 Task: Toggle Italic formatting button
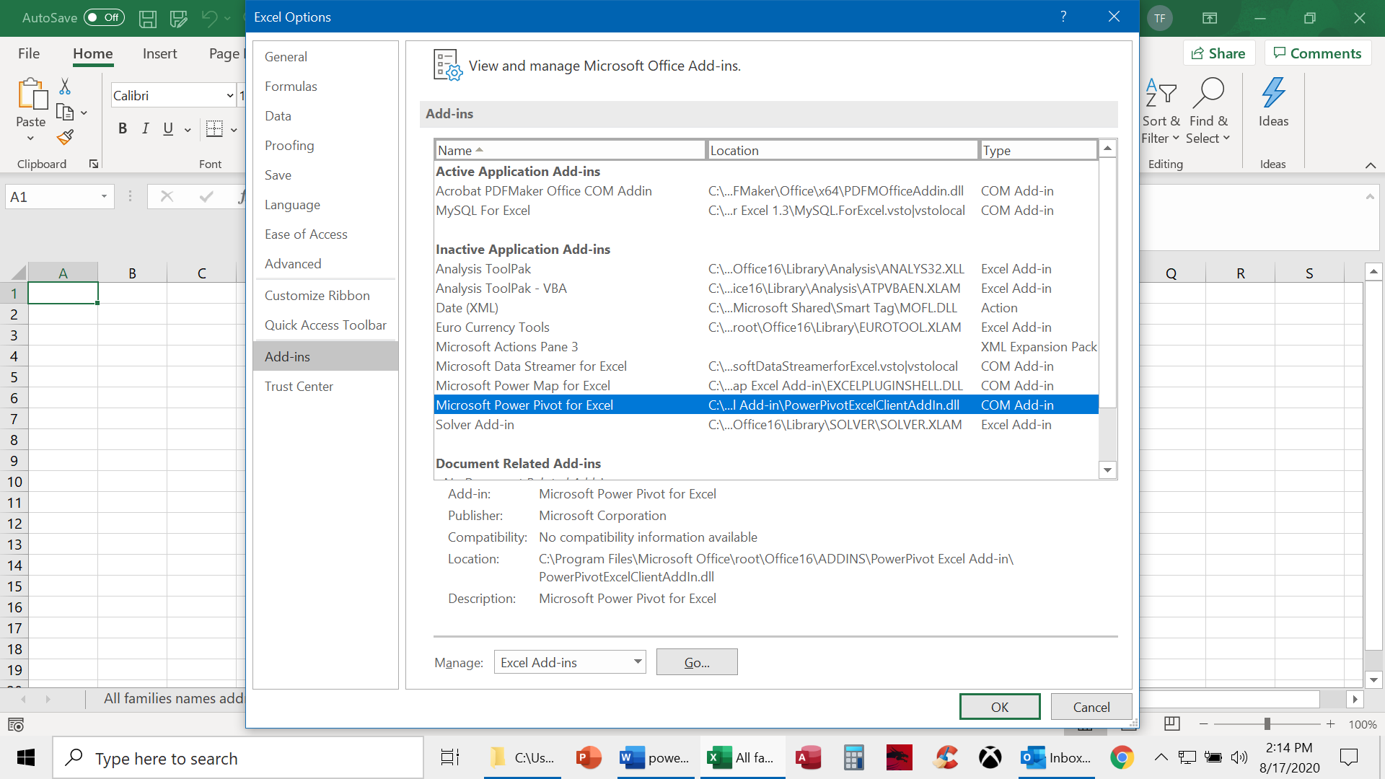click(x=145, y=128)
